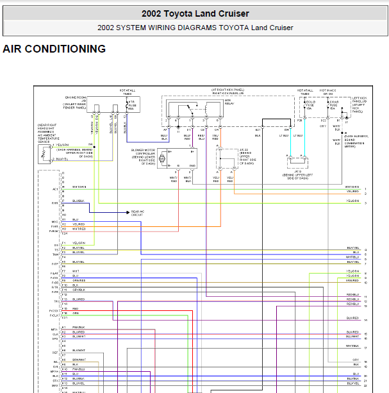Image resolution: width=389 pixels, height=393 pixels.
Task: Click the J/C D connector dashed box
Action: [x=297, y=162]
